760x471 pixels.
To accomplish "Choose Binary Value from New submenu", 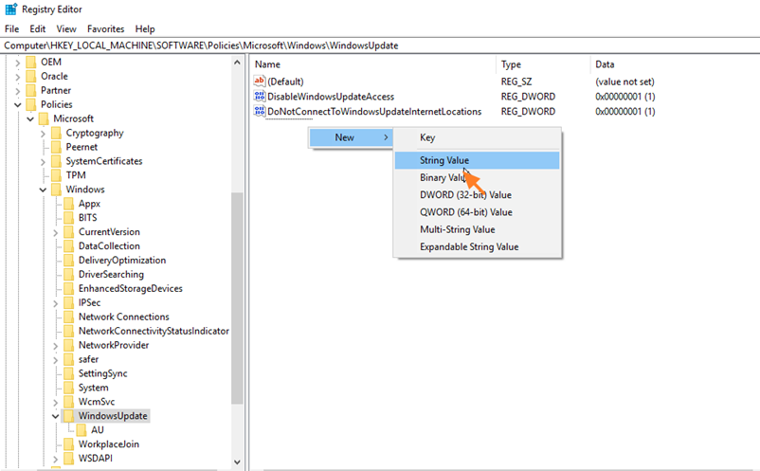I will click(x=477, y=178).
